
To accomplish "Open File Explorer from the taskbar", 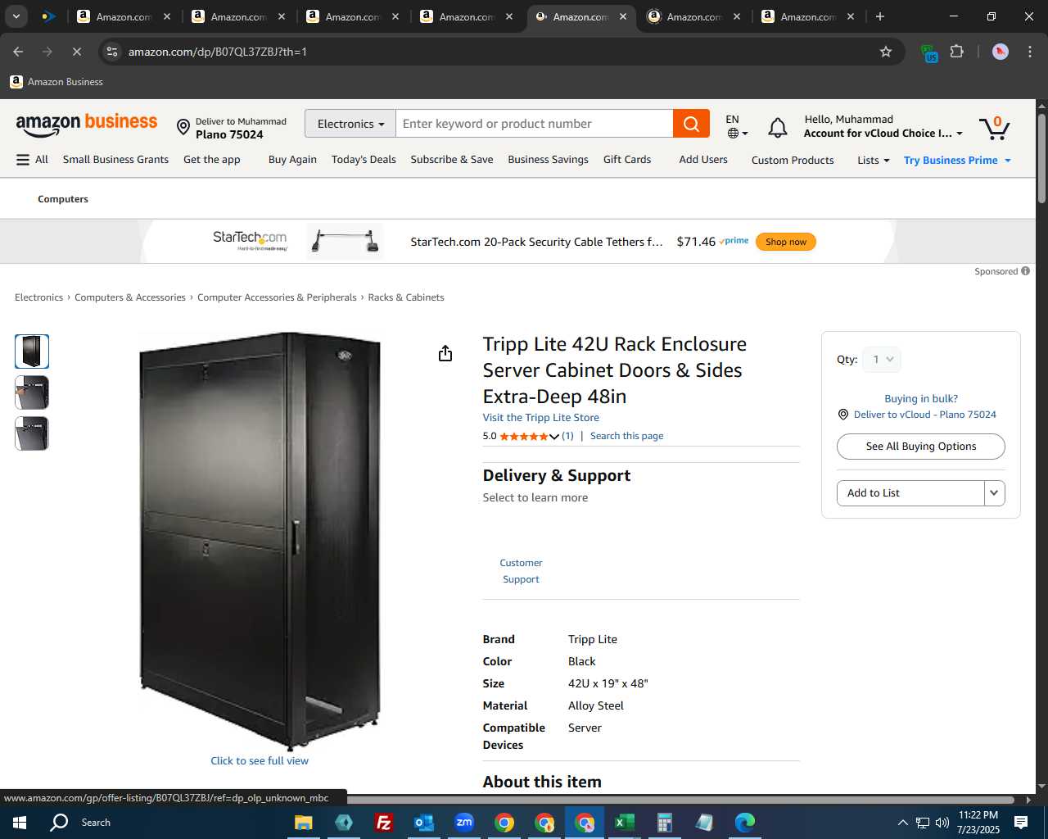I will [304, 823].
